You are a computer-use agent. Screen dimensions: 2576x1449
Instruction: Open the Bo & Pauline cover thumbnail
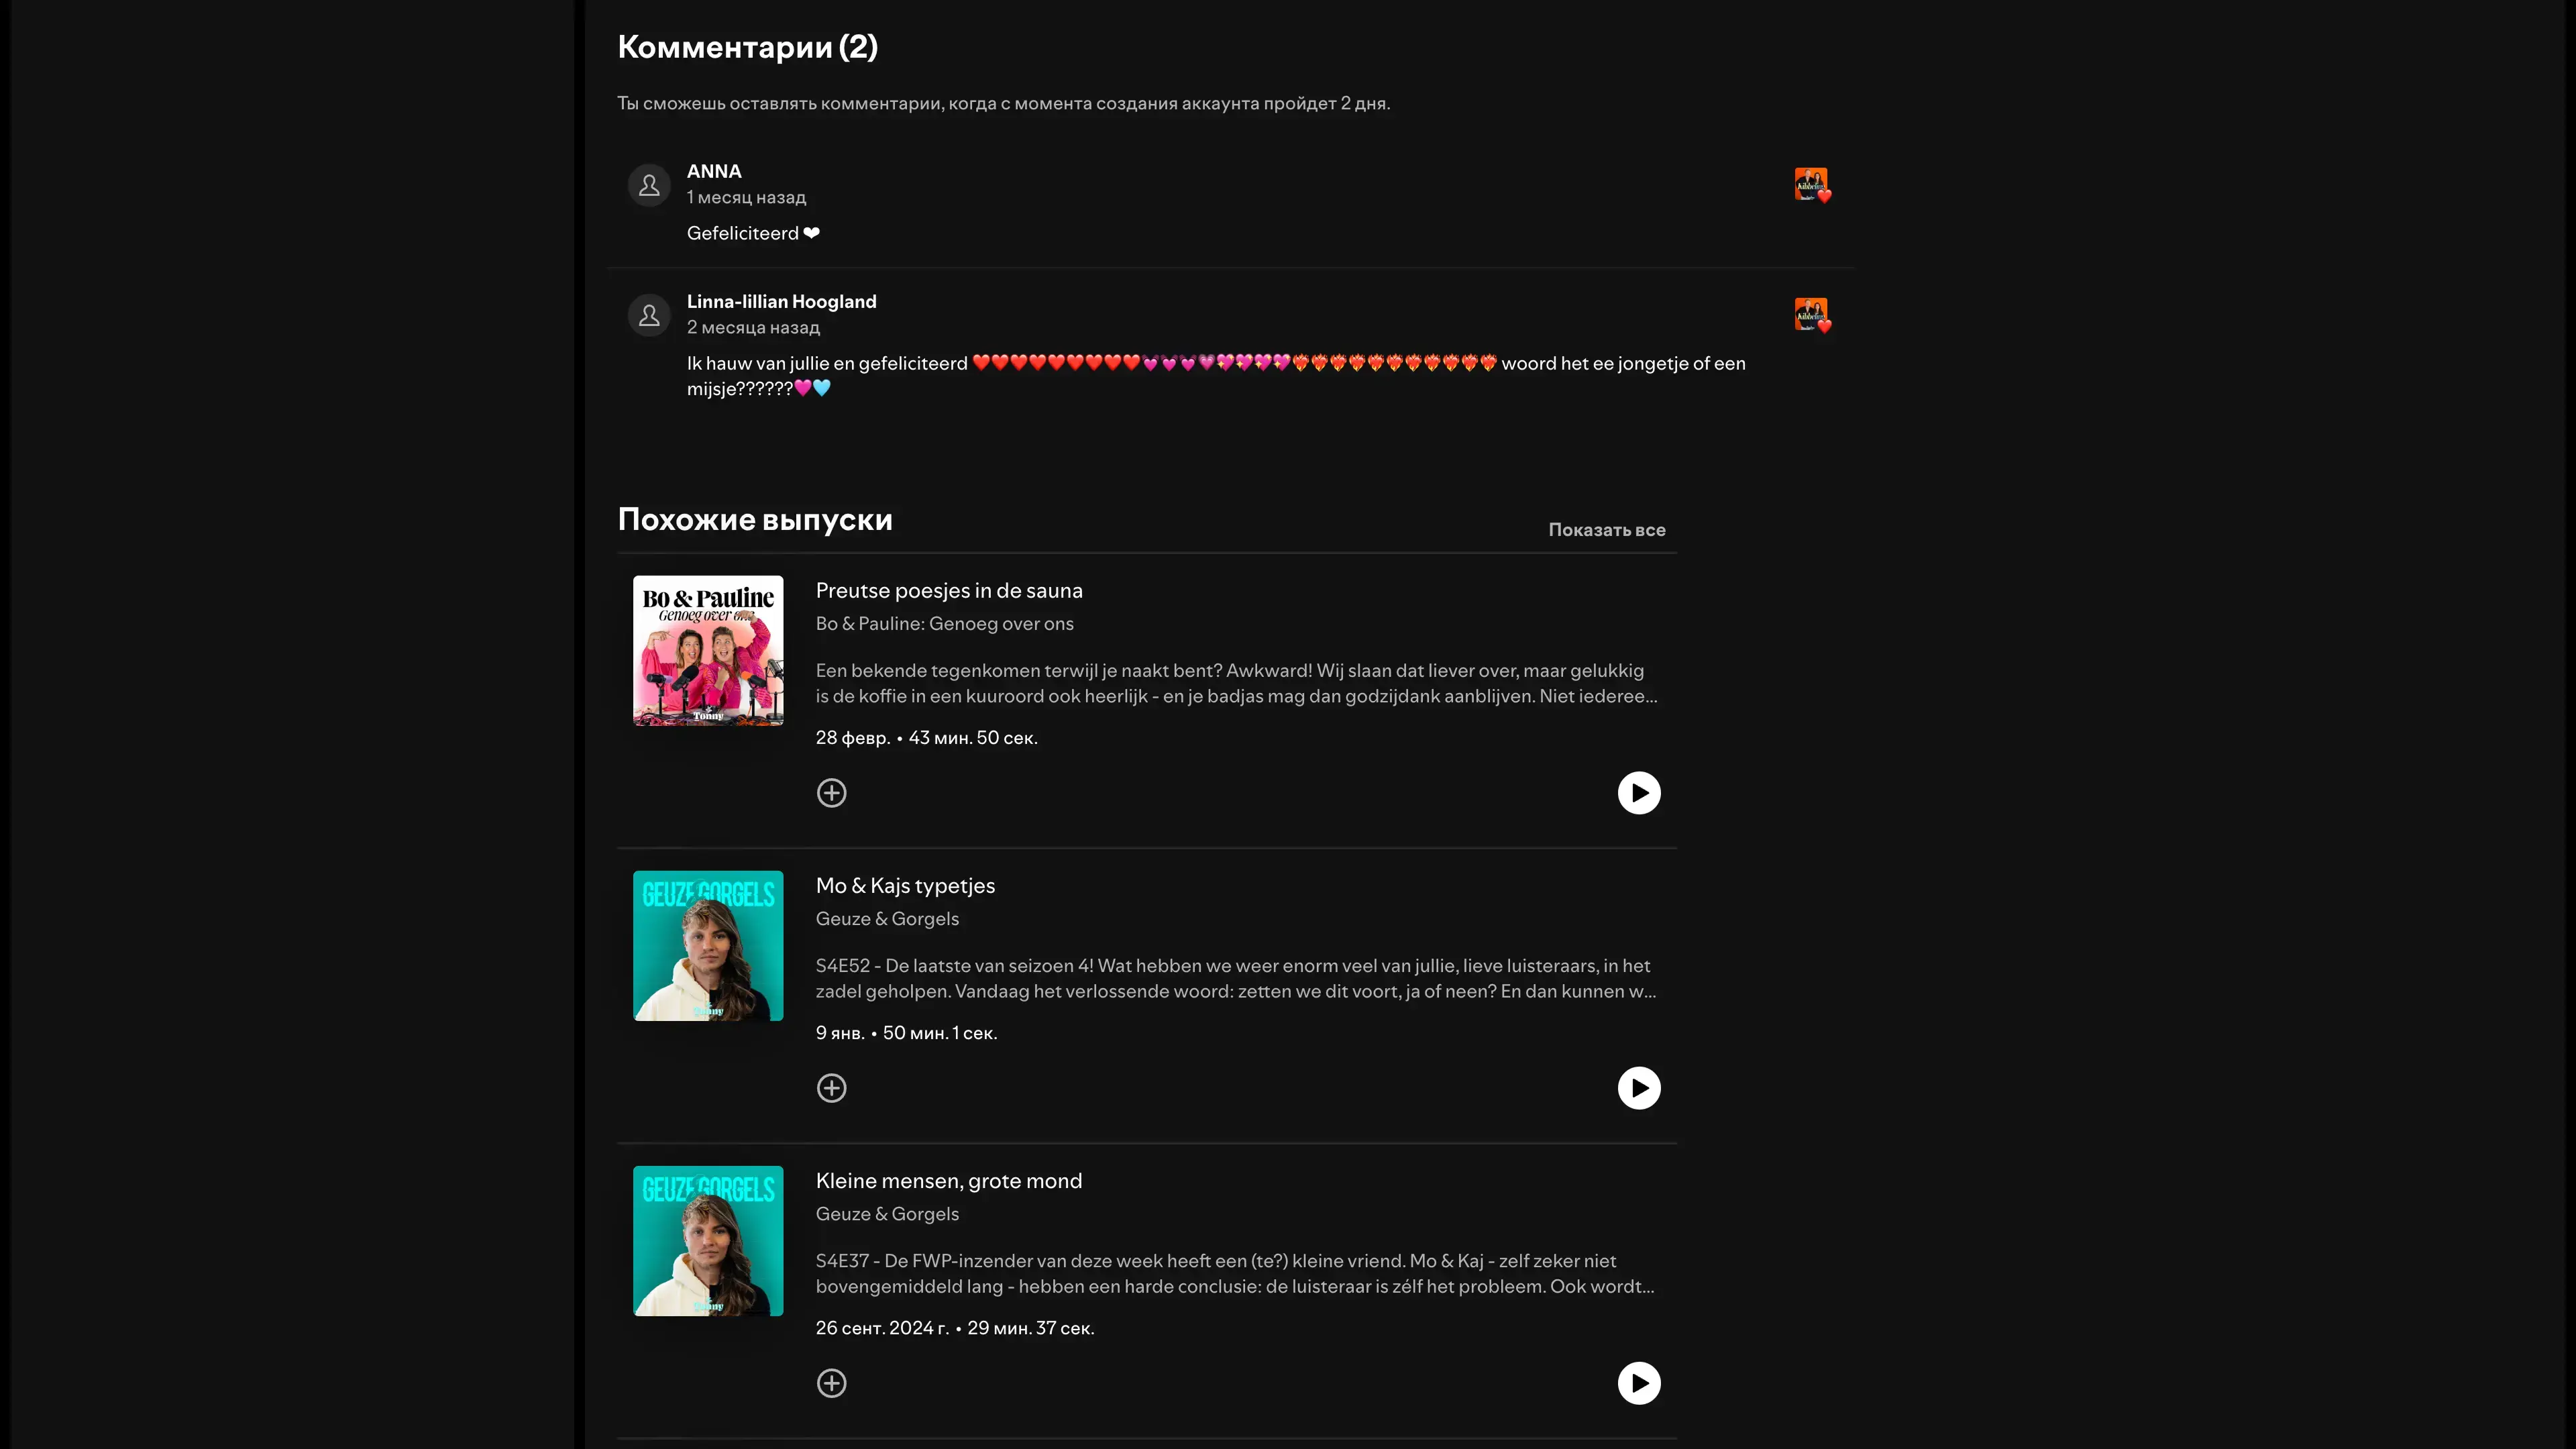(708, 651)
